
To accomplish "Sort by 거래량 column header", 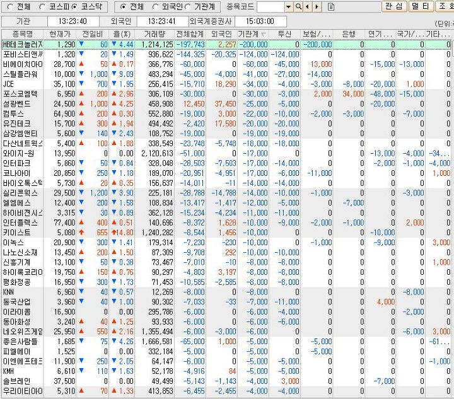I will pyautogui.click(x=154, y=34).
